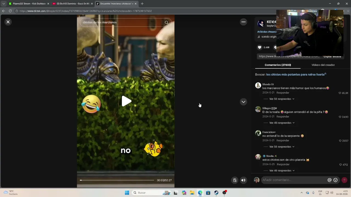351x197 pixels.
Task: Open the tab search dropdown arrow
Action: point(4,4)
